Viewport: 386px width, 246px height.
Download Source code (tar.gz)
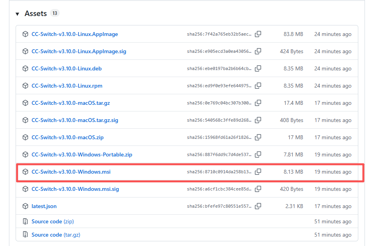tap(56, 235)
